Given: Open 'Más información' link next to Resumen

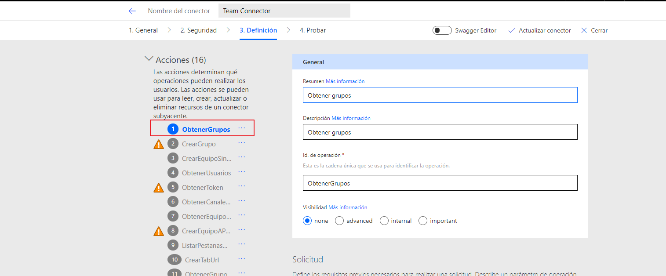Looking at the screenshot, I should pyautogui.click(x=345, y=81).
